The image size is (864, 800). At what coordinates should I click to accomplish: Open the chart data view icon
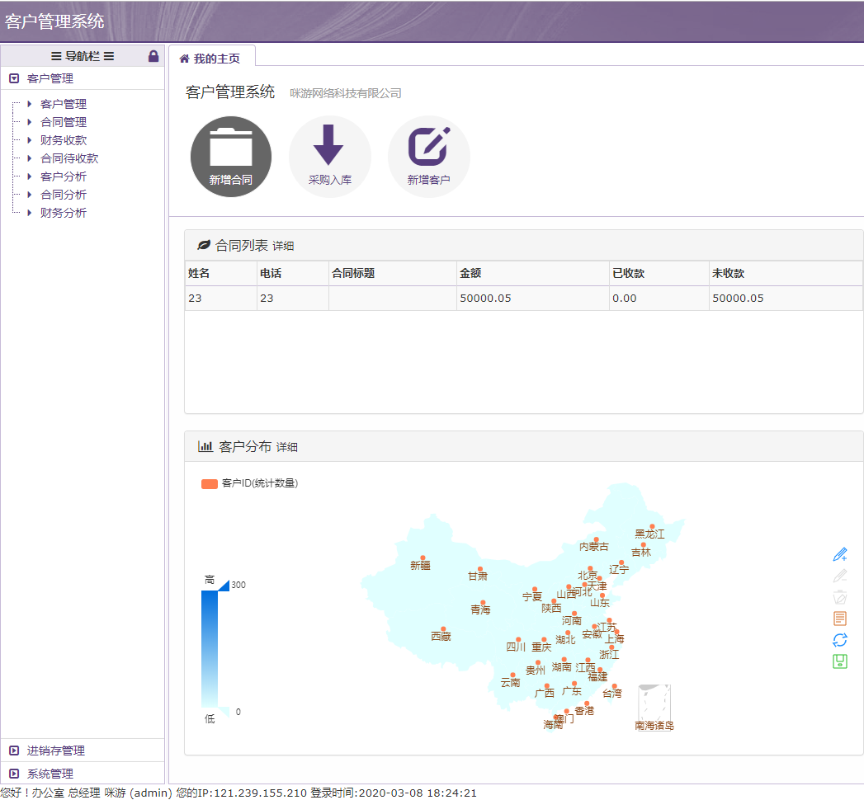840,619
